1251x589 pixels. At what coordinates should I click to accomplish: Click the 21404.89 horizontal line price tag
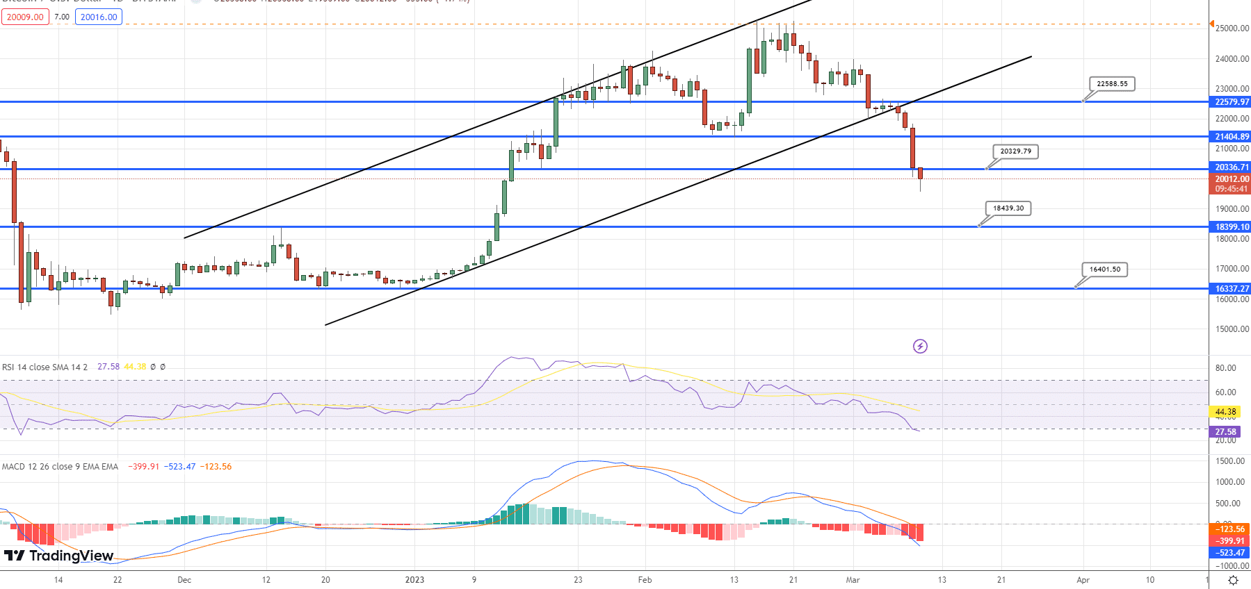click(1231, 136)
